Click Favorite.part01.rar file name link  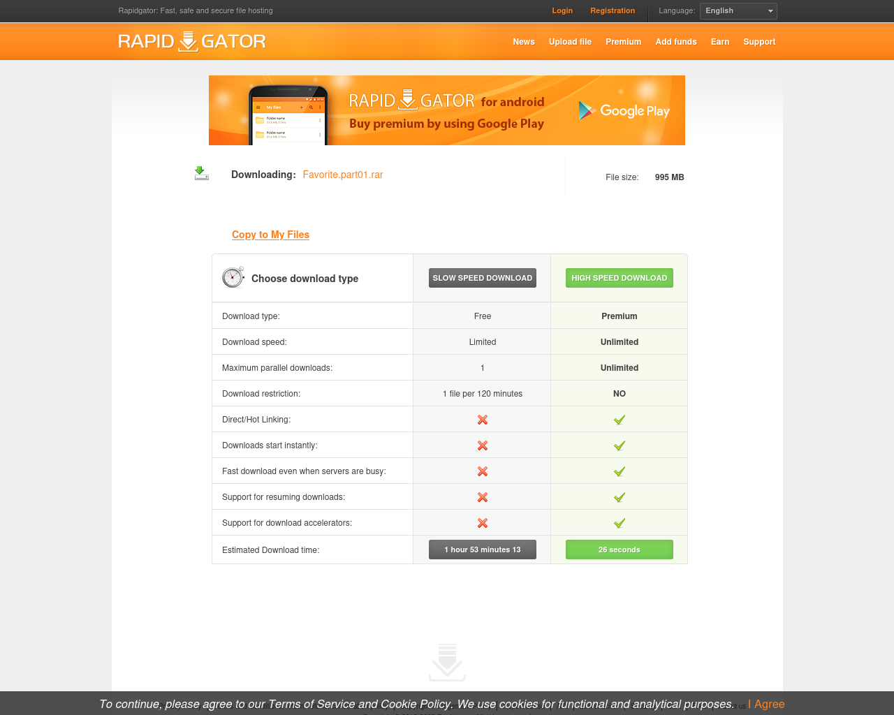pos(343,175)
